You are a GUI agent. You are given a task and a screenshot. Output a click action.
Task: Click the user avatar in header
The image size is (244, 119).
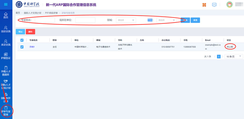[229, 5]
